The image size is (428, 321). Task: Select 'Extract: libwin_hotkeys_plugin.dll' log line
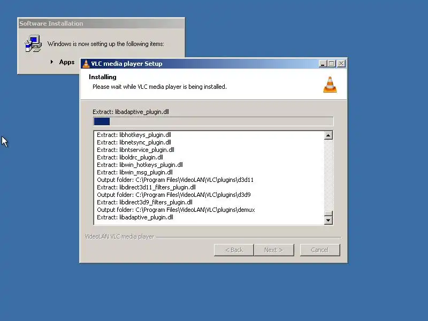(140, 165)
